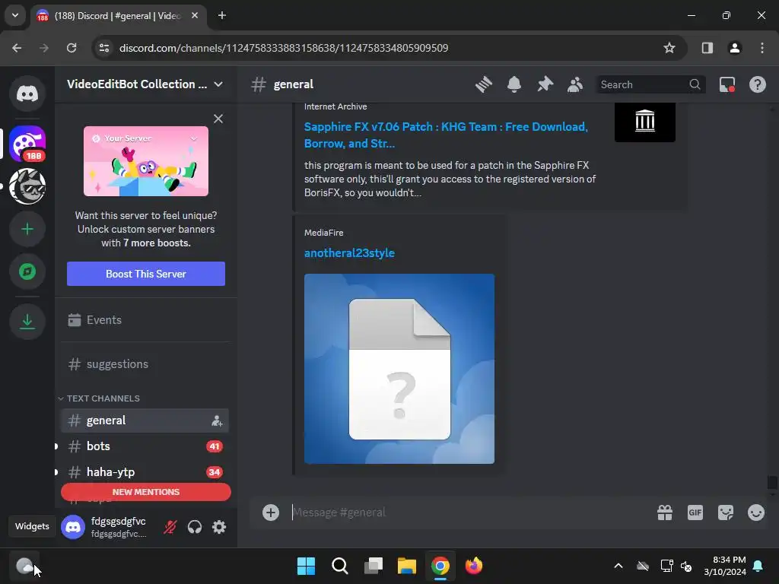This screenshot has height=584, width=779.
Task: View site information icon
Action: tap(104, 48)
